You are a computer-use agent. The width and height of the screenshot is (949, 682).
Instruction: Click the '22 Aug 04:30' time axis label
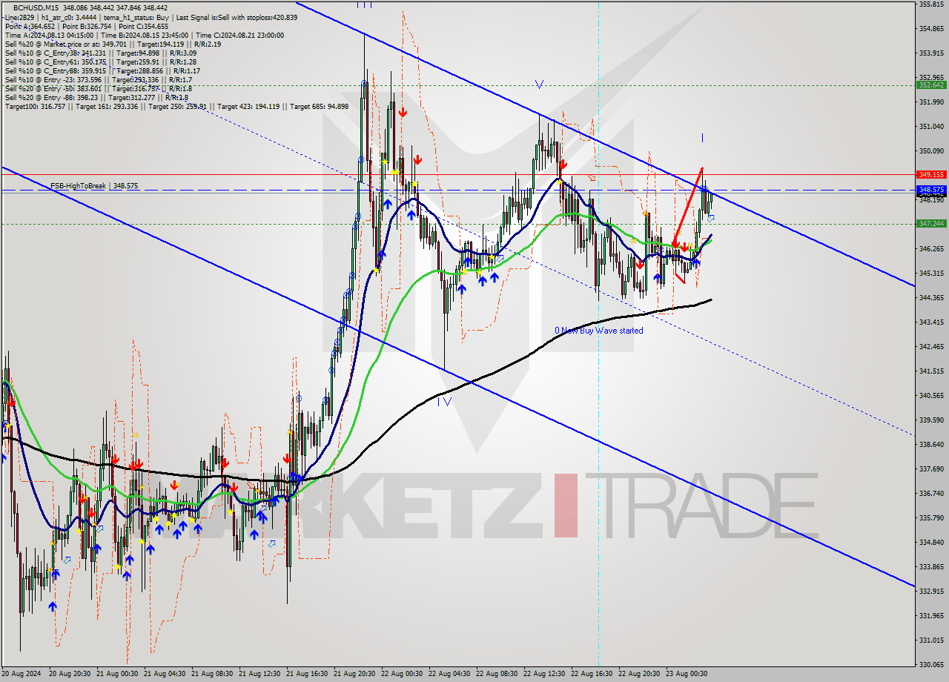[449, 674]
